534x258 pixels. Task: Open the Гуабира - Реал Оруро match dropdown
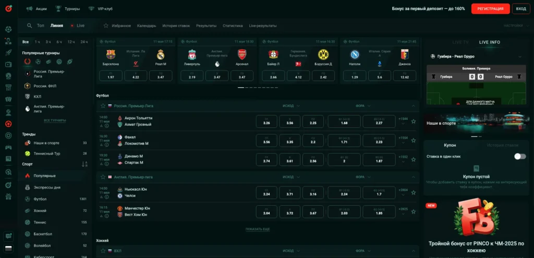coord(519,56)
